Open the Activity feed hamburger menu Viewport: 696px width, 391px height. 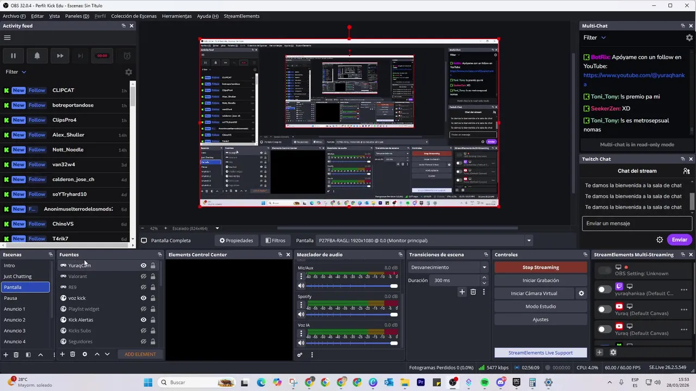(7, 37)
